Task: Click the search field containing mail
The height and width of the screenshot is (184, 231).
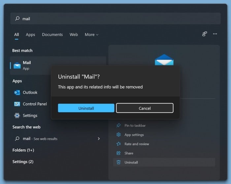Action: [x=115, y=18]
